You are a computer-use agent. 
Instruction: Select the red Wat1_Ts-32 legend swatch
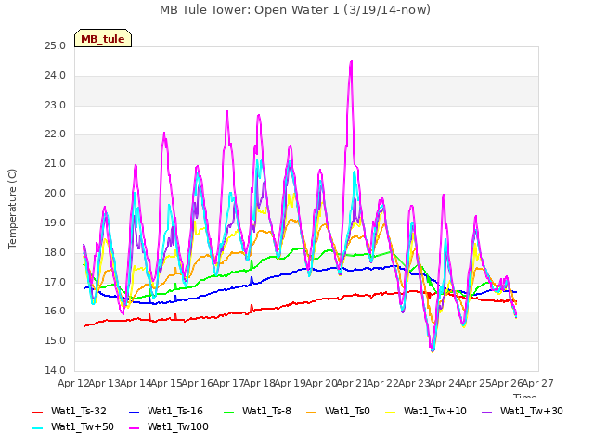point(37,412)
